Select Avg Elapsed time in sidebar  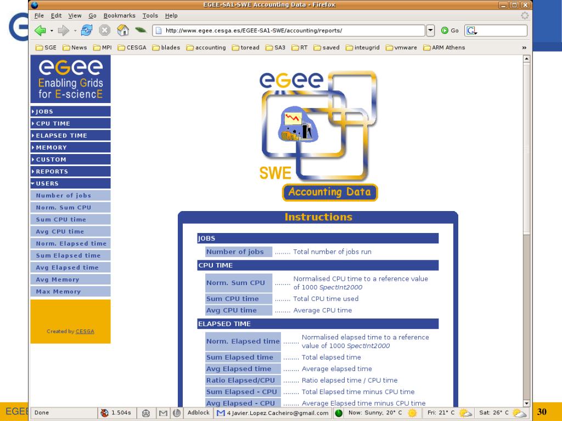[71, 268]
